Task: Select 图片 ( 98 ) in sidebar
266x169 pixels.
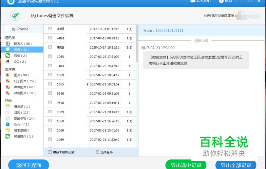Action: pos(21,75)
